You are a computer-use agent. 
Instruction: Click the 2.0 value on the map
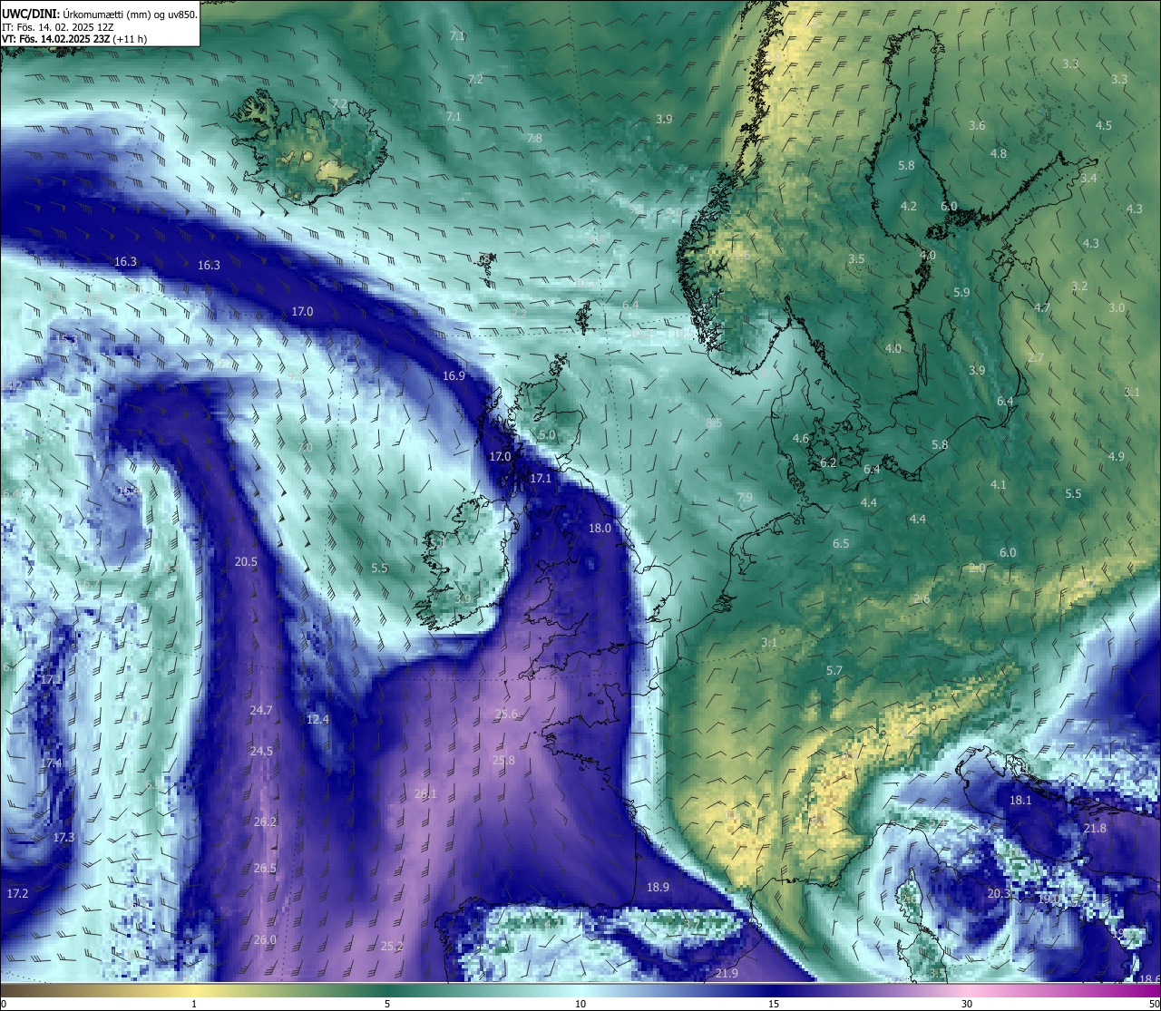point(976,568)
